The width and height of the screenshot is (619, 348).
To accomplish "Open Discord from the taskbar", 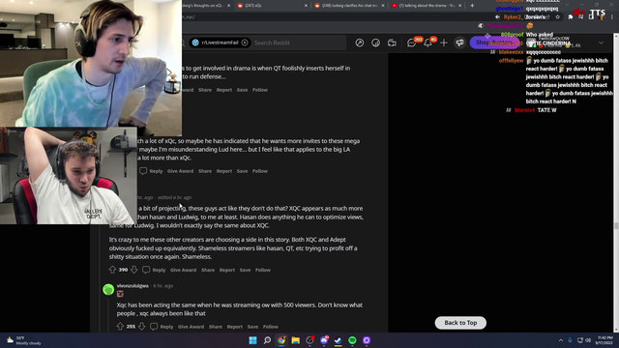I will tap(324, 340).
